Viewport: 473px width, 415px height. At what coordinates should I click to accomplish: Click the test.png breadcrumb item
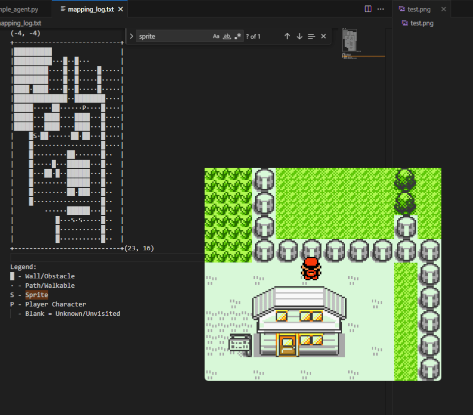tap(421, 23)
